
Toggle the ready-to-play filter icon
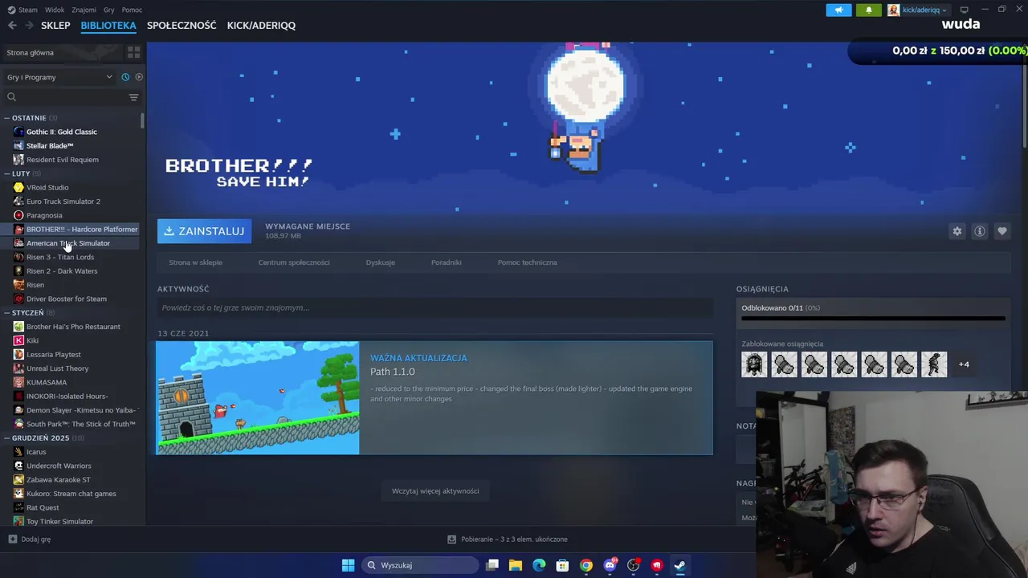(139, 77)
